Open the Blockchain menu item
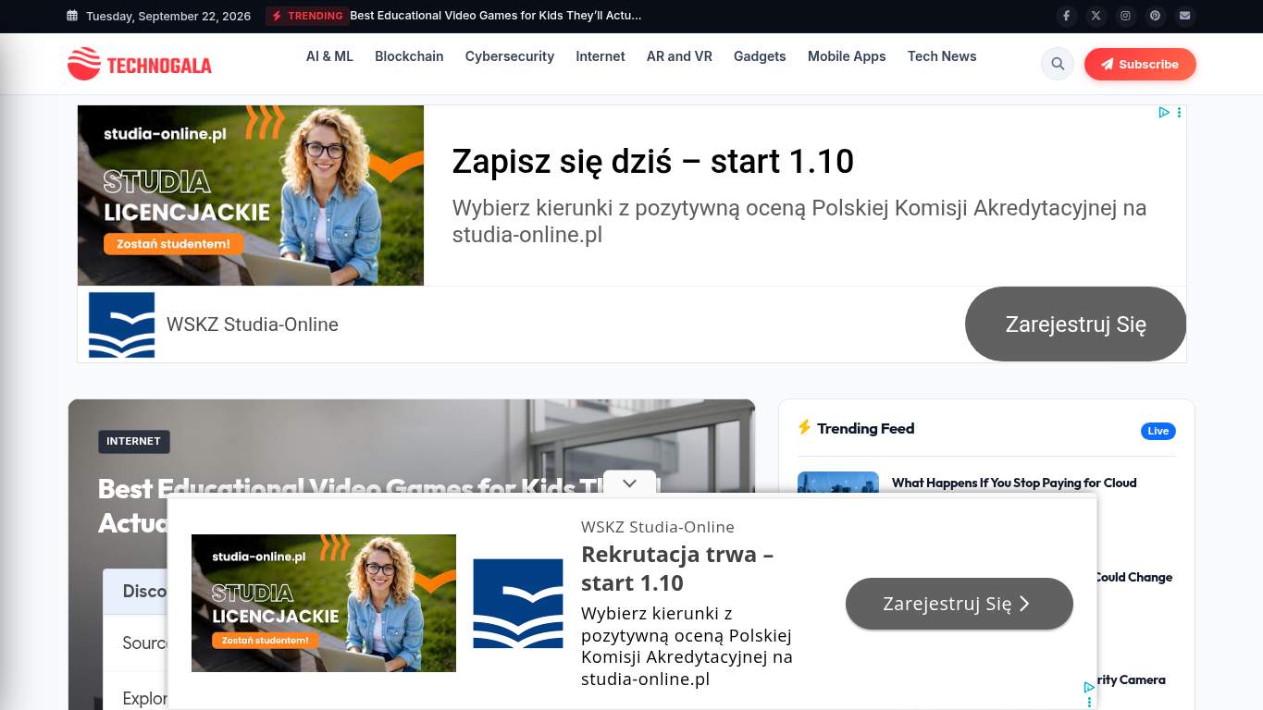The height and width of the screenshot is (710, 1263). pyautogui.click(x=409, y=56)
